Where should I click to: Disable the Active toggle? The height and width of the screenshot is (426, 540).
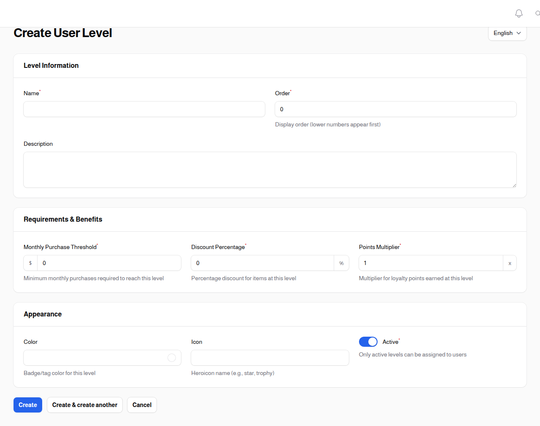click(368, 341)
